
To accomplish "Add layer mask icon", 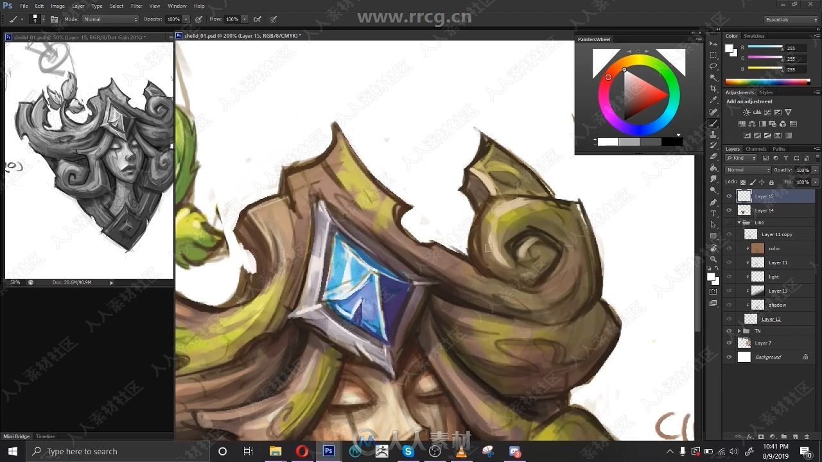I will click(x=761, y=436).
